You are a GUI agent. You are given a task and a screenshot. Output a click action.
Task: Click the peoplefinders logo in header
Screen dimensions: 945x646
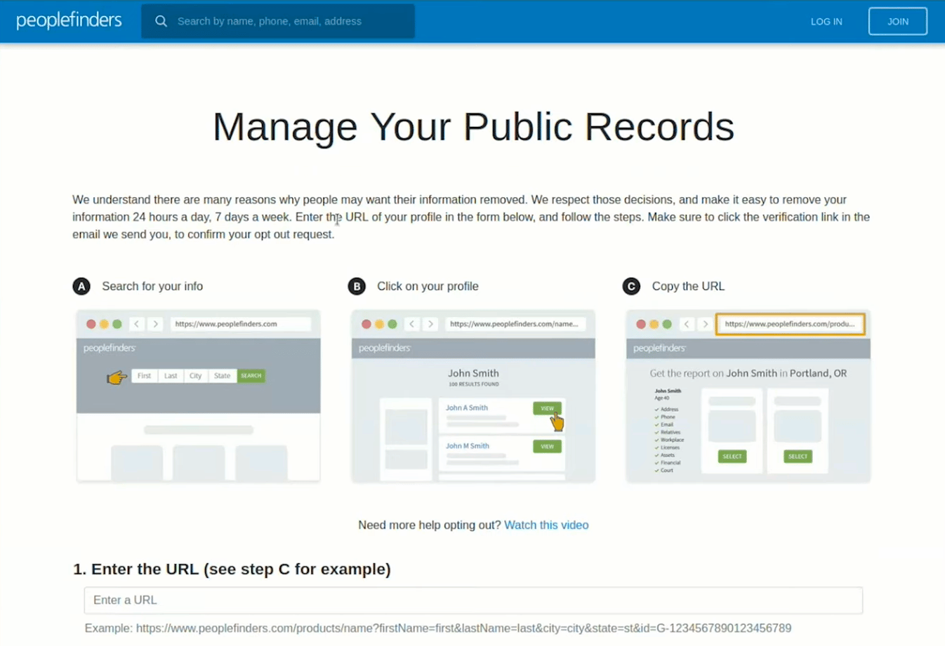point(69,20)
